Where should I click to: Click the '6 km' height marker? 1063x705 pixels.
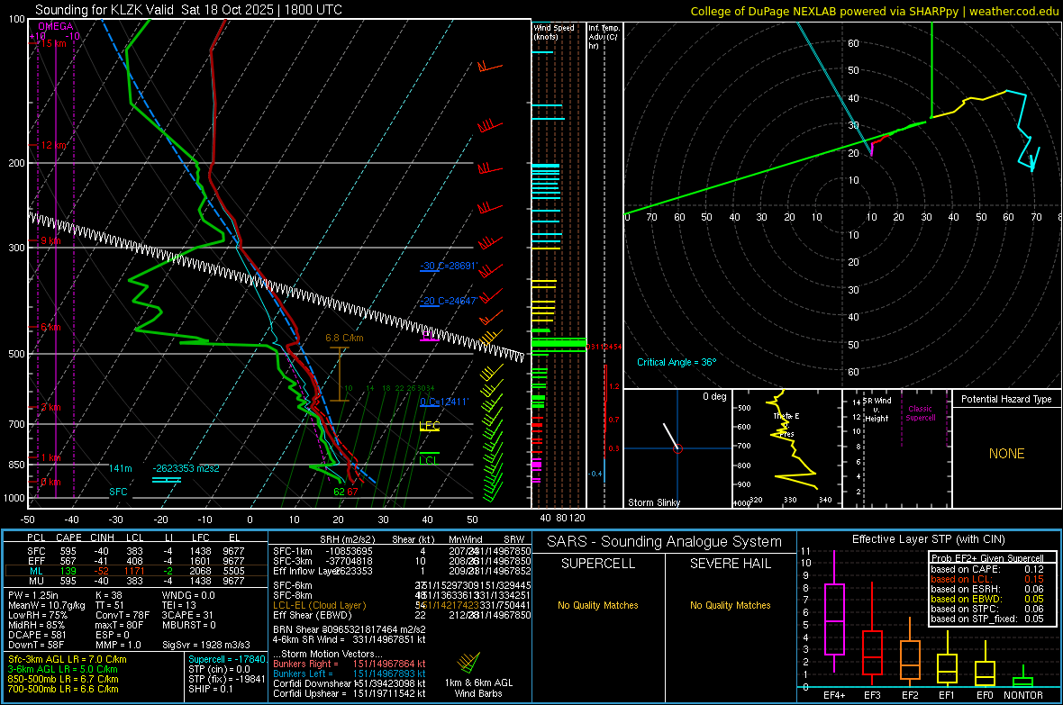click(50, 328)
